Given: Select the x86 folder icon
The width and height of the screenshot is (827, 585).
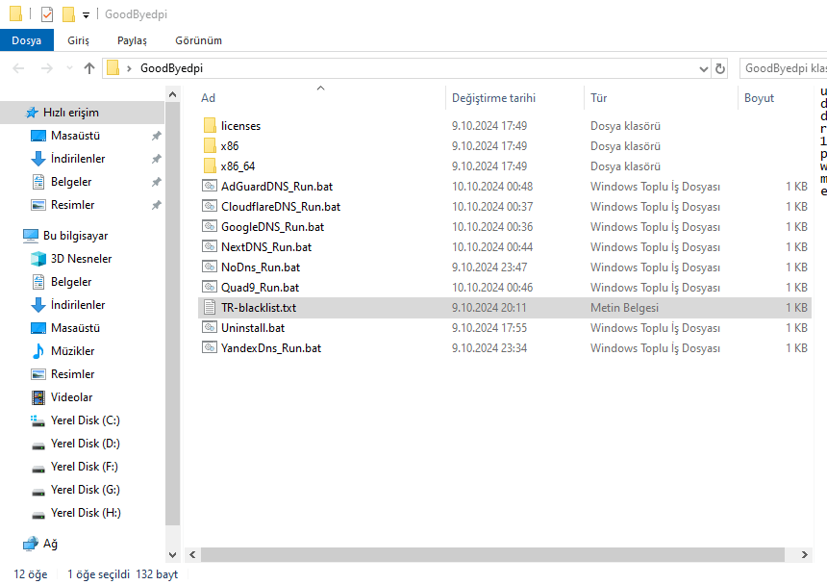Looking at the screenshot, I should coord(210,145).
